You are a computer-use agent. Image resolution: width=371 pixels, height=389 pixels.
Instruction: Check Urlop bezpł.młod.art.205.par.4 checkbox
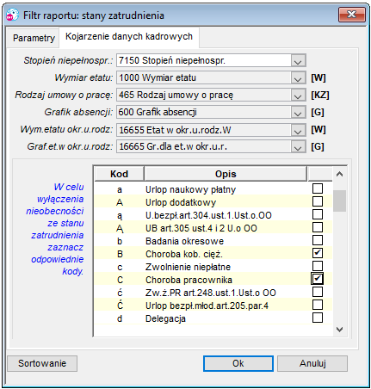tap(318, 305)
